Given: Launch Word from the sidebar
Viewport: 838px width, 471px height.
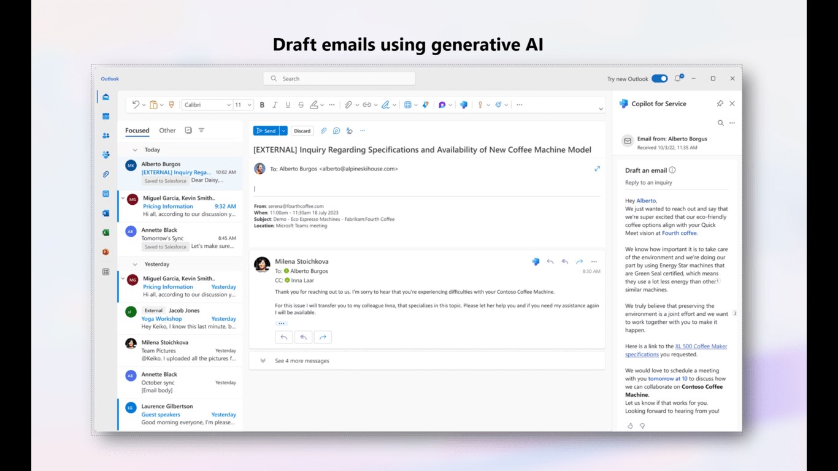Looking at the screenshot, I should (106, 213).
